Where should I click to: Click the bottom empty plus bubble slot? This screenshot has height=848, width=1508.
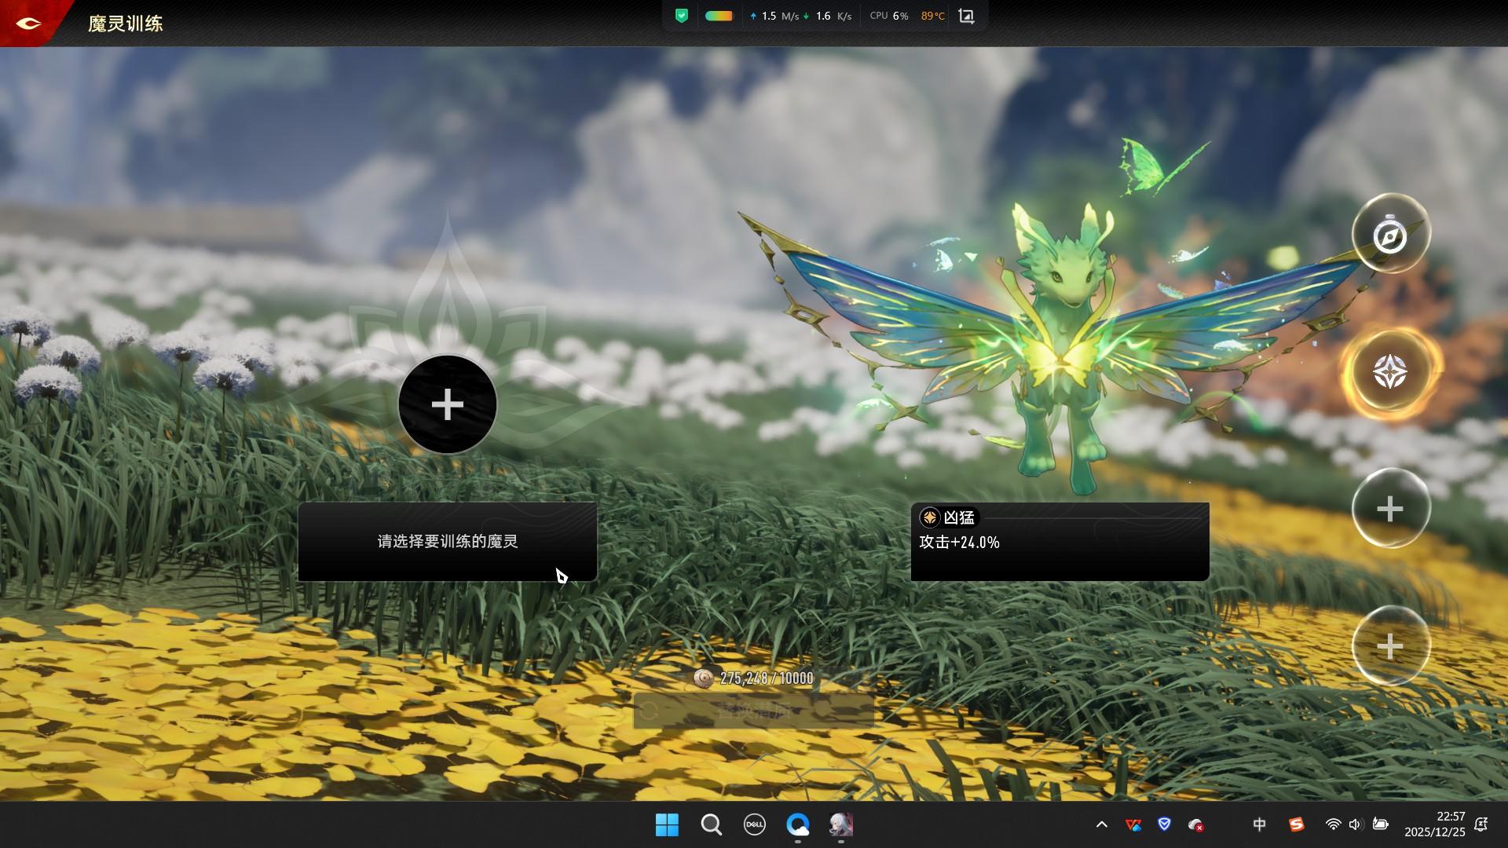(x=1390, y=646)
